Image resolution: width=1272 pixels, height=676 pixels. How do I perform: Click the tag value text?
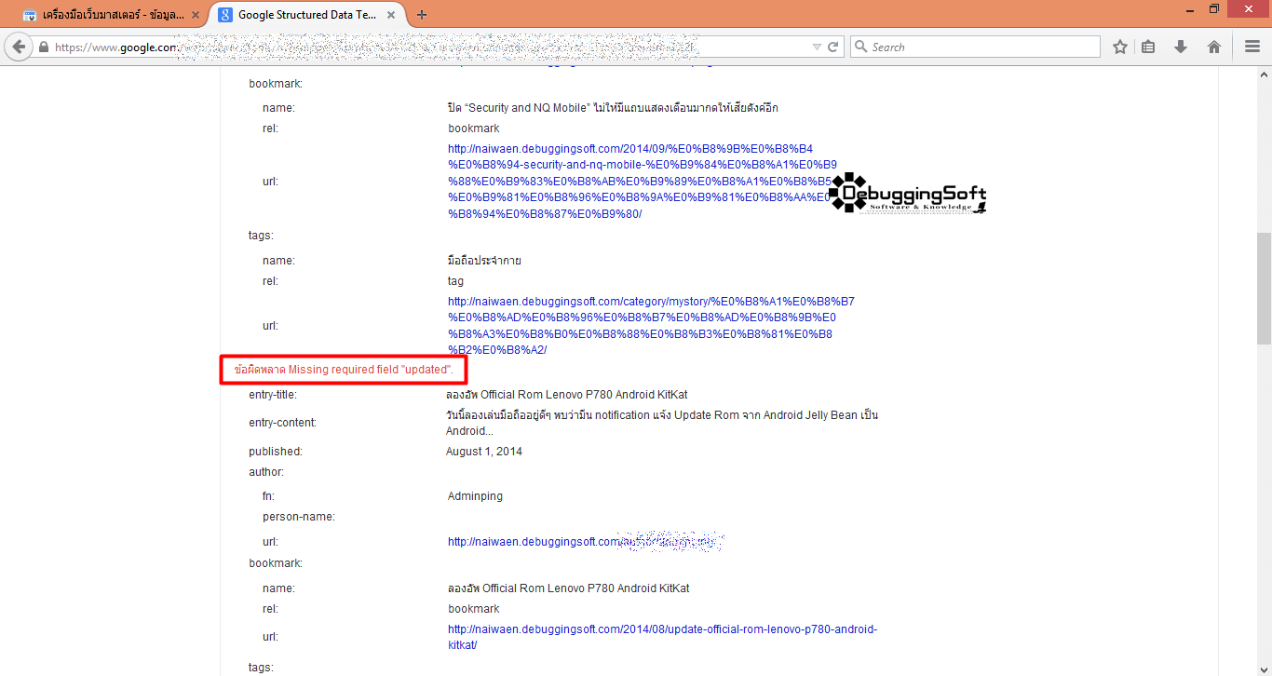tap(455, 281)
